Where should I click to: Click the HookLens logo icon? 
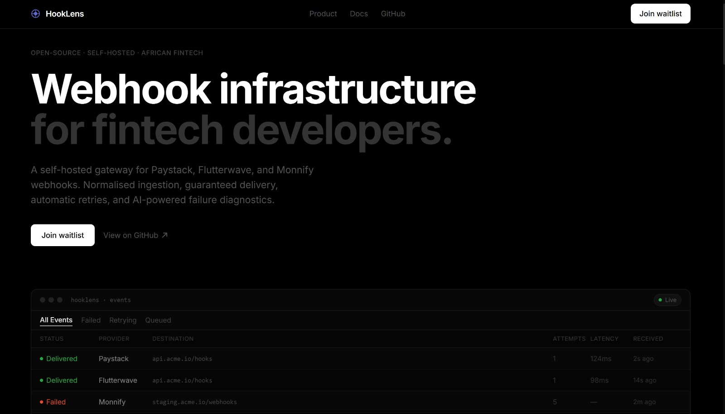[35, 14]
